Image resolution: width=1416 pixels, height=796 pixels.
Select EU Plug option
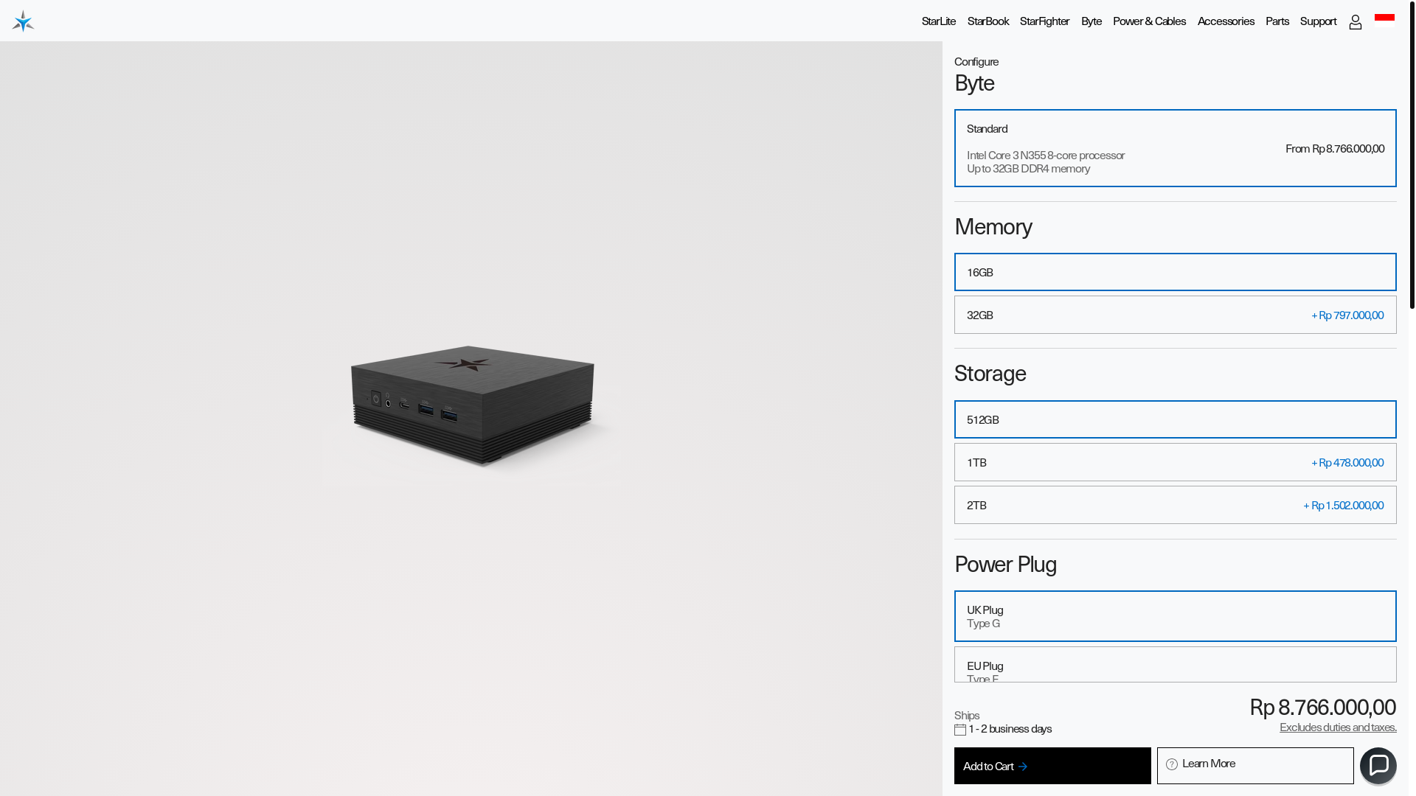(x=1175, y=665)
